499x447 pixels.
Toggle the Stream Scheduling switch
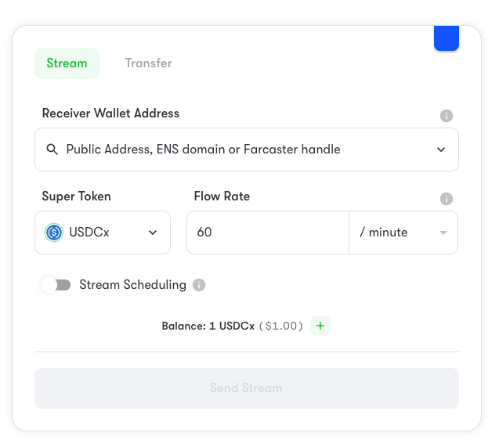56,285
